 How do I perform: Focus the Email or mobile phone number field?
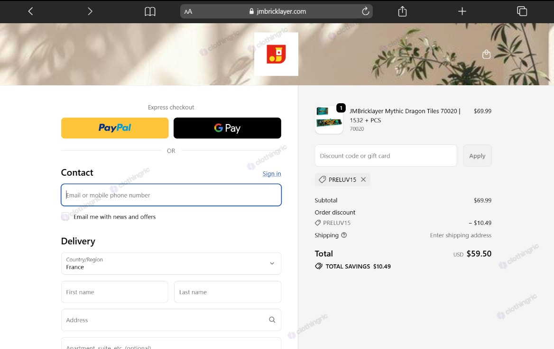[x=171, y=195]
